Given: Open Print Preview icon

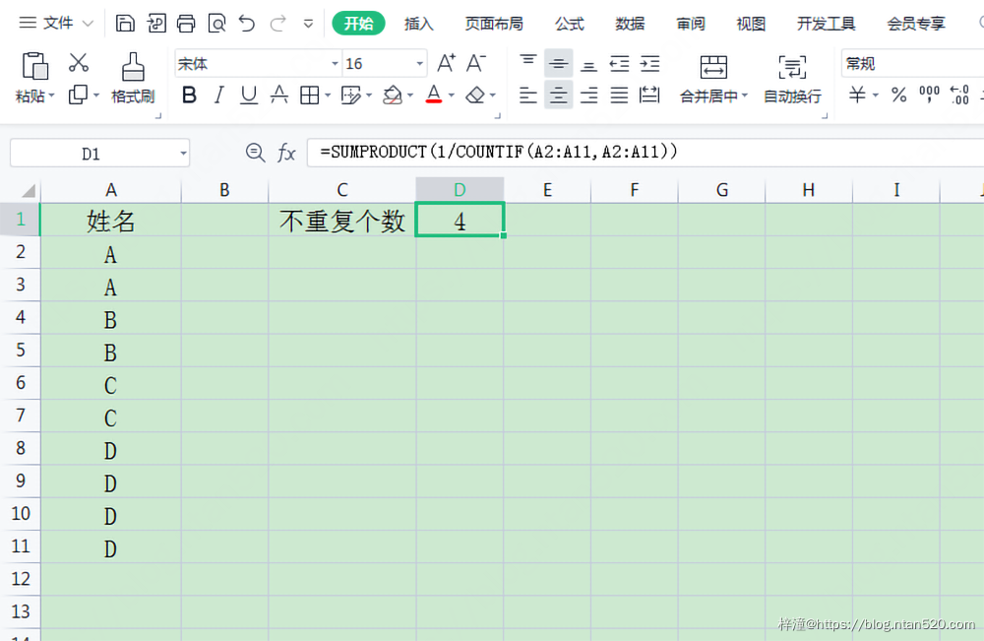Looking at the screenshot, I should tap(216, 24).
